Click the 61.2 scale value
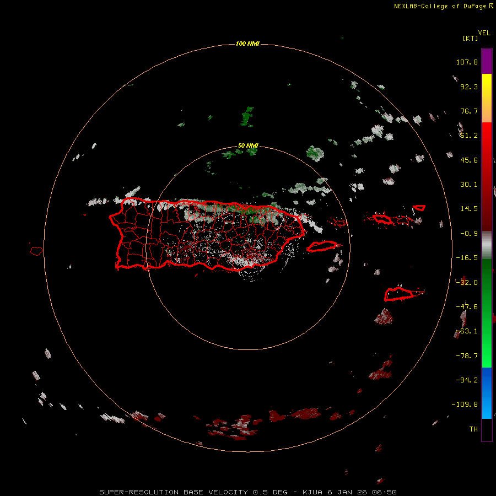Screen dimensions: 496x496 [469, 136]
